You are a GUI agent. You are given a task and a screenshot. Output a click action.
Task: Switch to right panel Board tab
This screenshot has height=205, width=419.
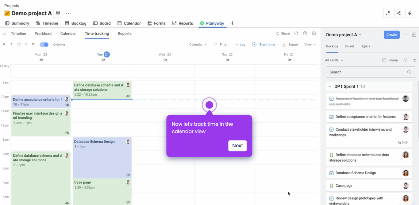coord(350,46)
